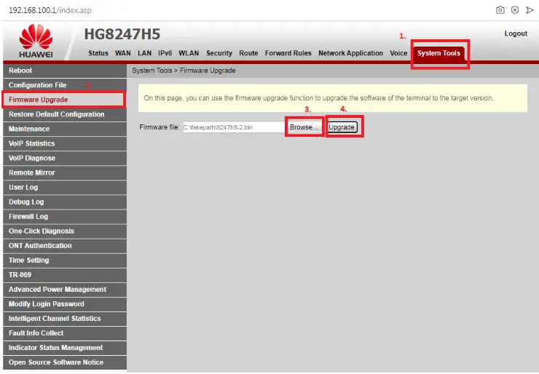
Task: Open Open Source Software Notice
Action: pos(65,362)
